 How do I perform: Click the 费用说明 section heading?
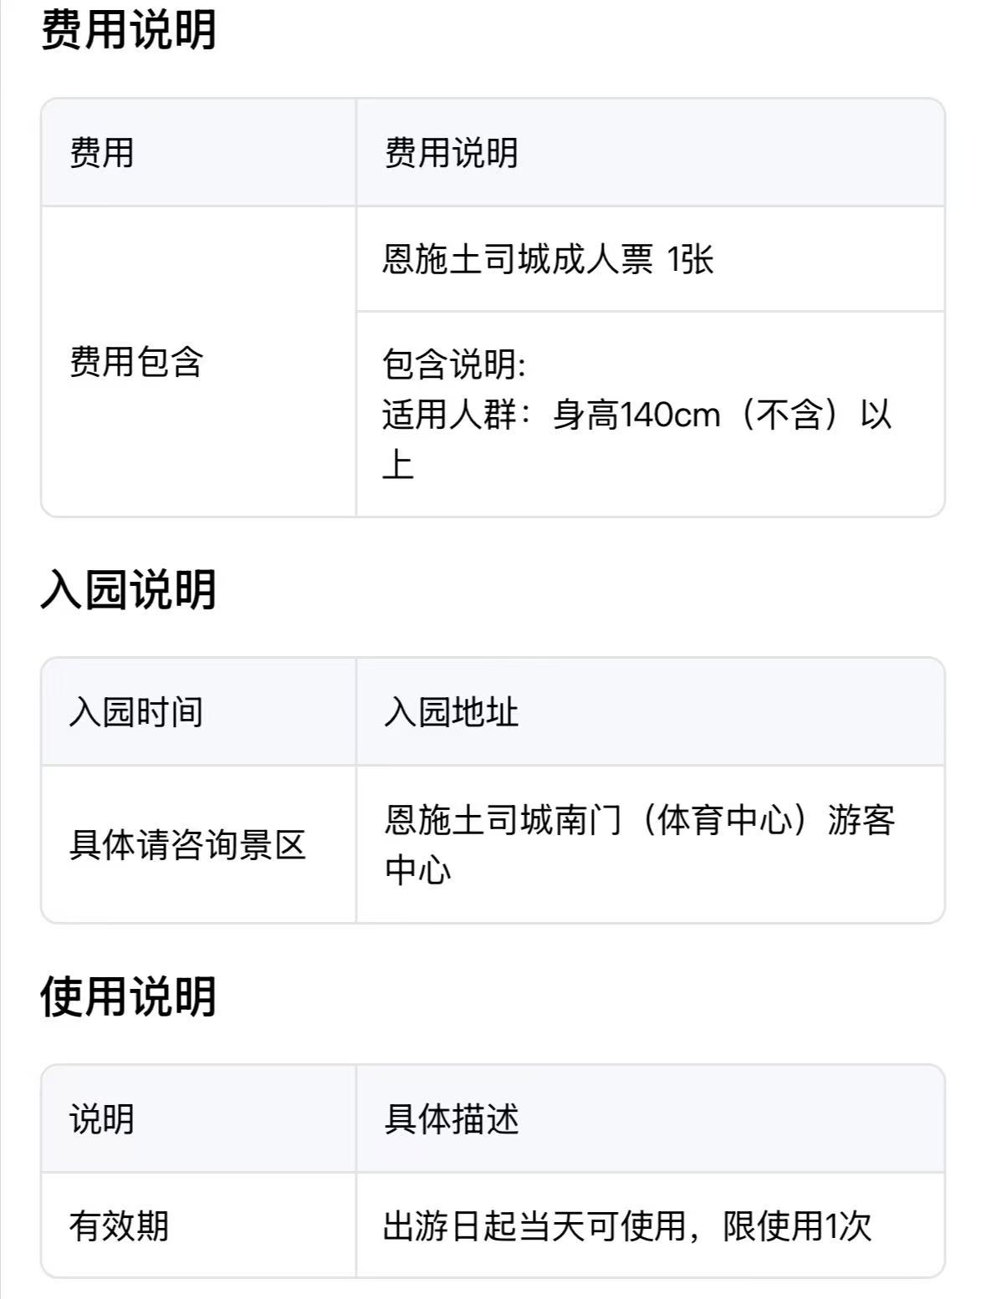128,31
